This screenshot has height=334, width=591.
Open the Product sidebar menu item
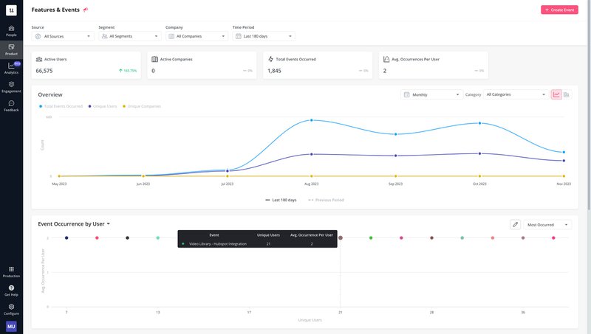[x=11, y=49]
